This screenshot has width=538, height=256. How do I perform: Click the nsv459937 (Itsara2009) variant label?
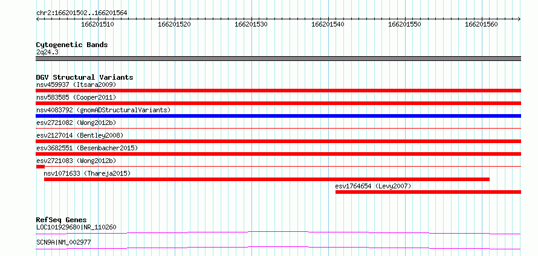tap(76, 85)
